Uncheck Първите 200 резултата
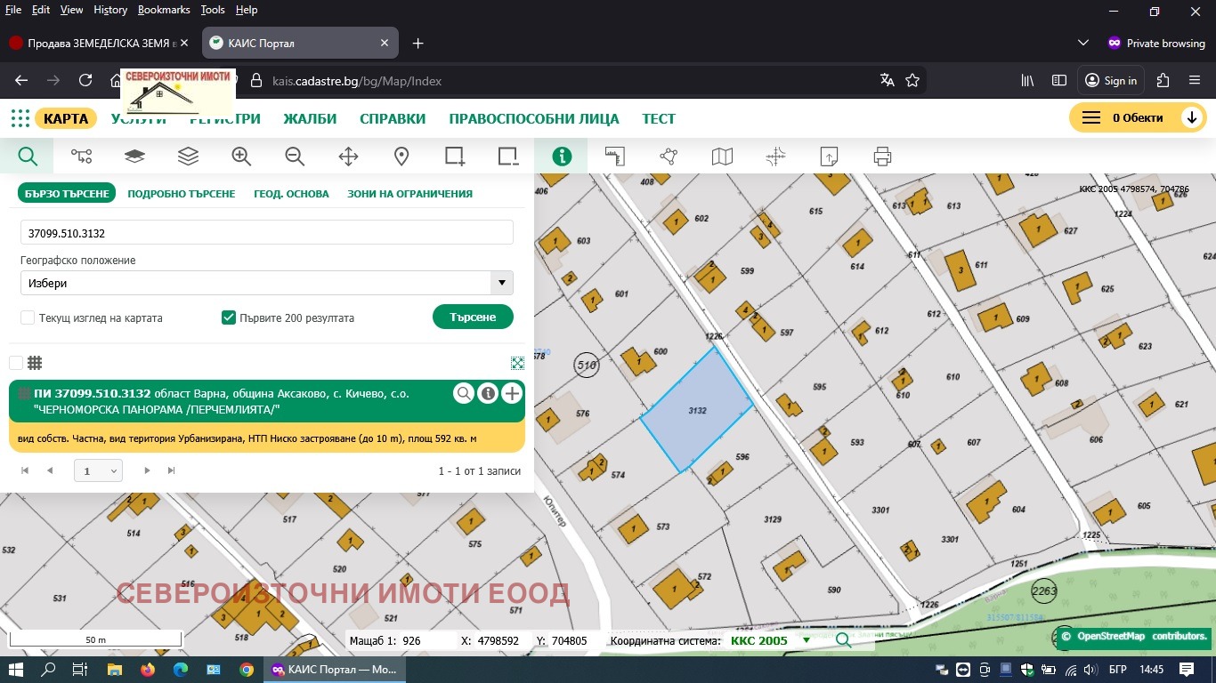The width and height of the screenshot is (1216, 683). pyautogui.click(x=228, y=317)
